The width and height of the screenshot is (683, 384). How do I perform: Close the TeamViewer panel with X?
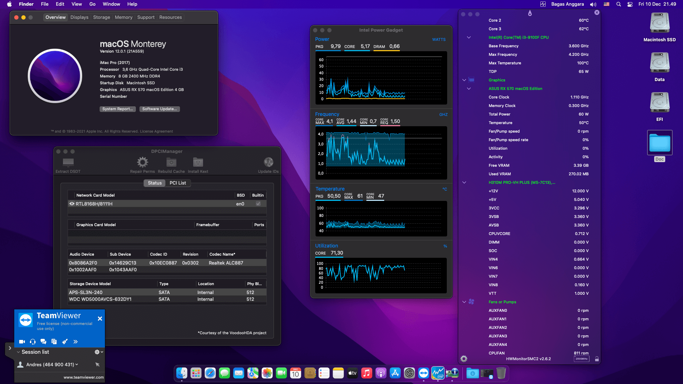tap(100, 319)
